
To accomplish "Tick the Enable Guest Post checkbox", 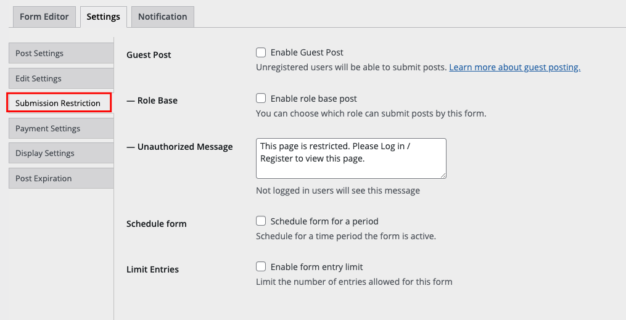I will click(261, 52).
